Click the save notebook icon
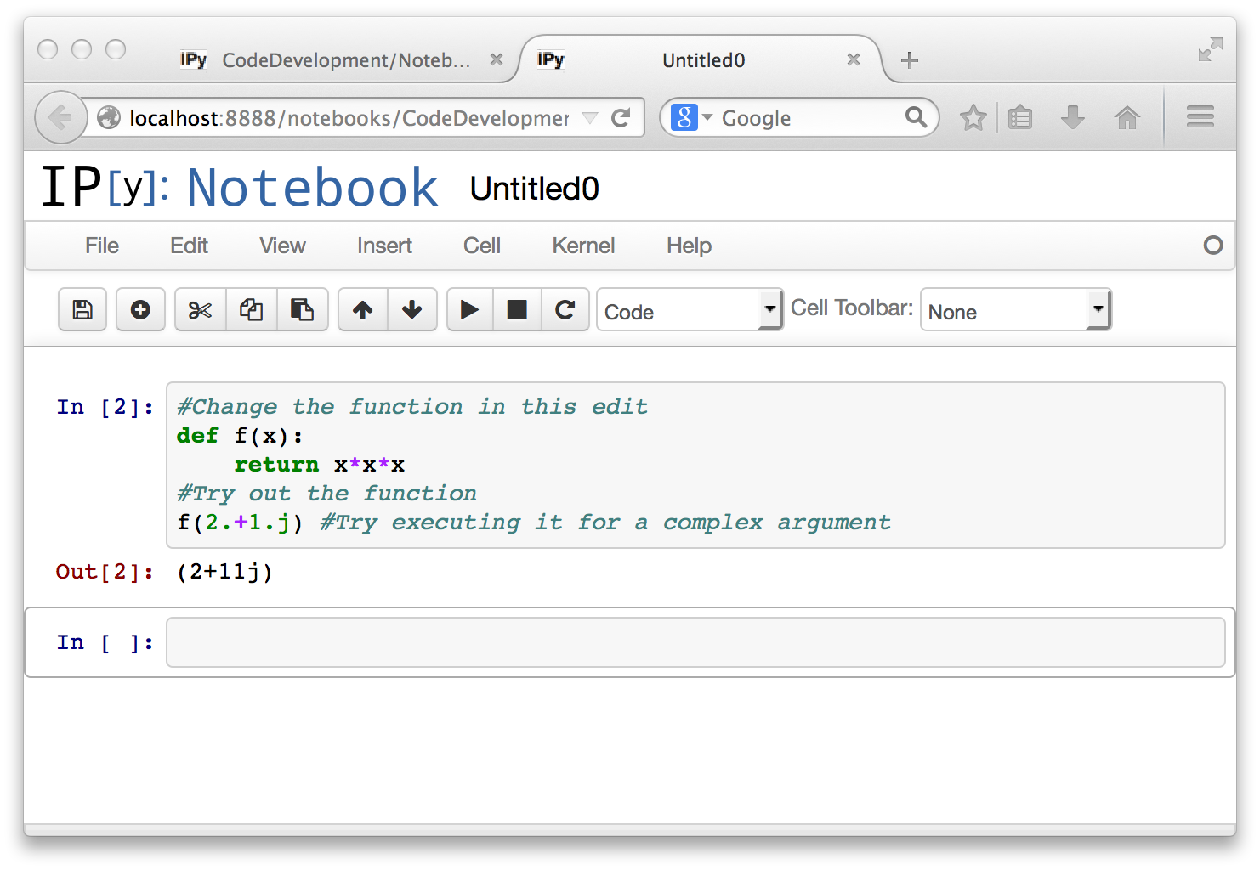 82,310
